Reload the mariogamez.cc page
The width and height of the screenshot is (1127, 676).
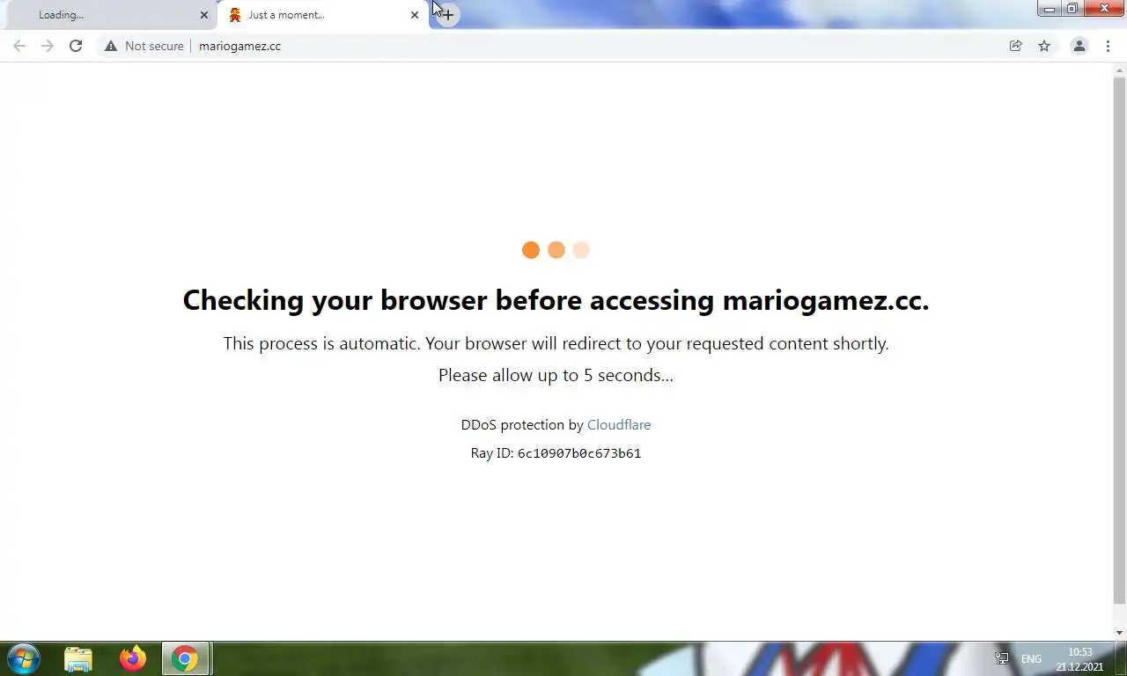click(x=76, y=46)
